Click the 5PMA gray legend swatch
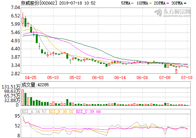This screenshot has width=196, height=138. click(132, 3)
